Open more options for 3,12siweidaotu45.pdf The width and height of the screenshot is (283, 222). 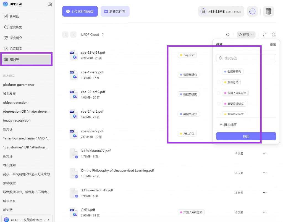[x=264, y=192]
